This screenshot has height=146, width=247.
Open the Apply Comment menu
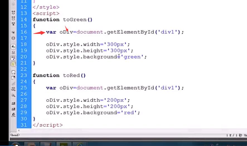pos(13,72)
